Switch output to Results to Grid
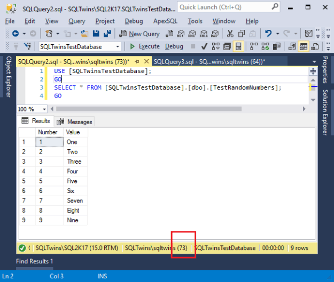334x282 pixels. point(304,46)
